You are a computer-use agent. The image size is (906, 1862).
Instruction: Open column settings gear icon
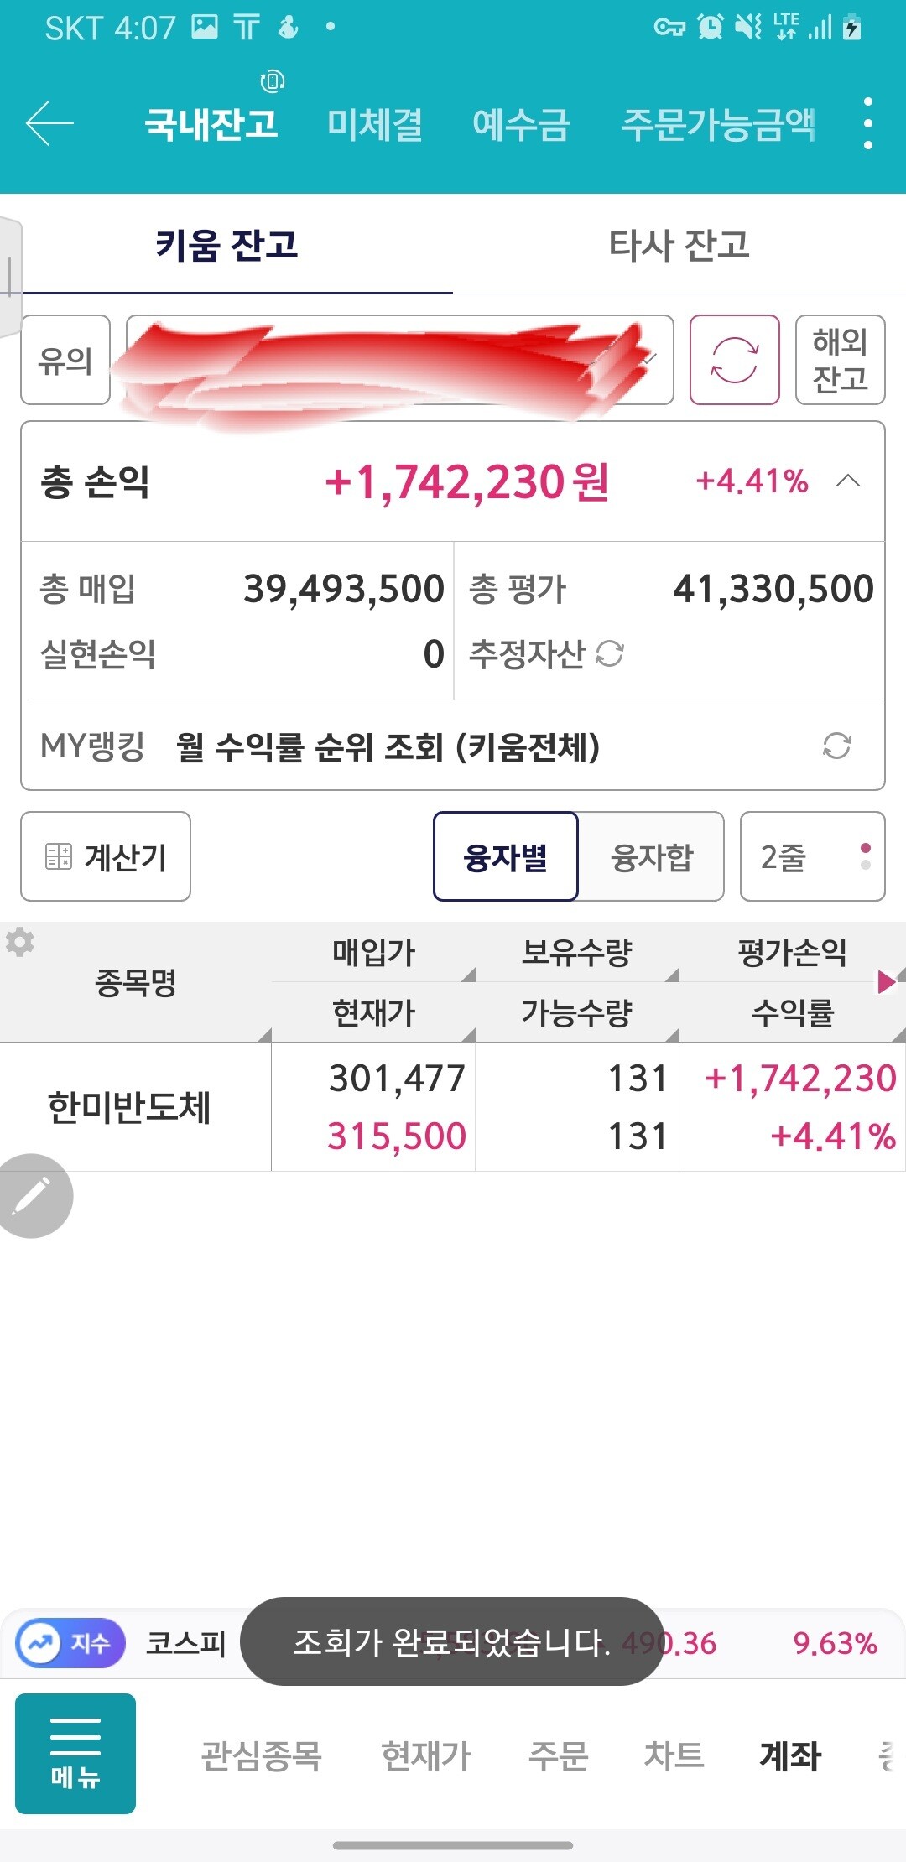pyautogui.click(x=20, y=942)
